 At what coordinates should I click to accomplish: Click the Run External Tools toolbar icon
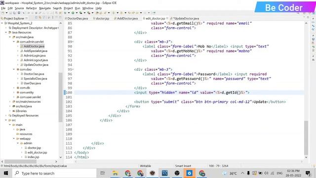(x=89, y=13)
